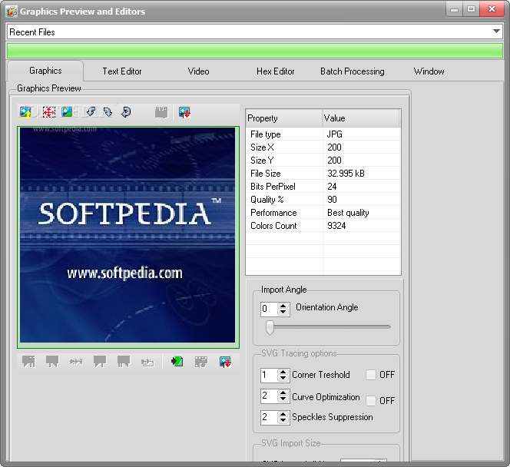Switch to the Hex Editor tab
The height and width of the screenshot is (467, 510).
[x=275, y=71]
